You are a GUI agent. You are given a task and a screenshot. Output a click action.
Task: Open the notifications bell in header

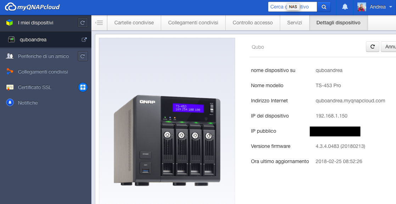(x=345, y=7)
